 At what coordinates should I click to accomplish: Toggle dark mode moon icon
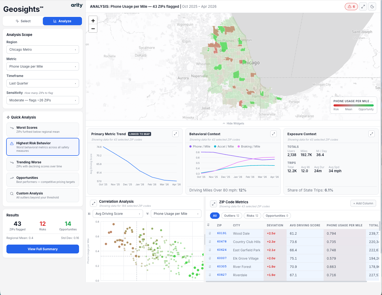pos(372,6)
